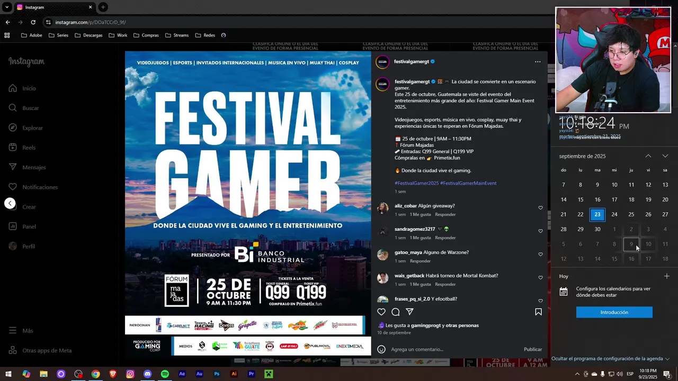Reply to sandragomez3217's comment
The image size is (678, 381).
[445, 238]
